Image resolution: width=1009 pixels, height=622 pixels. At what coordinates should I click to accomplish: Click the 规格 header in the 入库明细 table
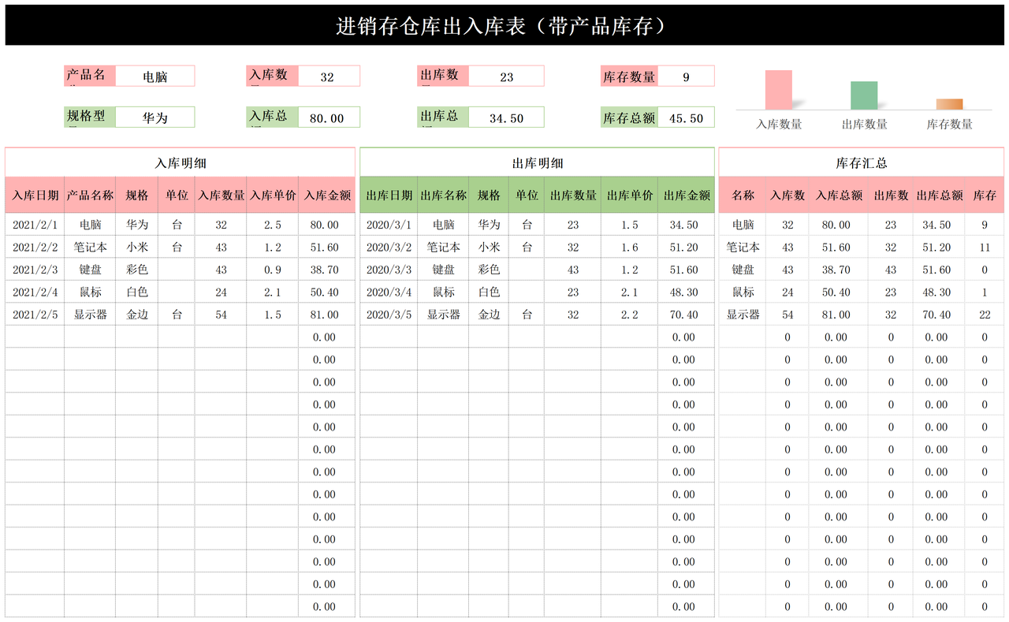[137, 195]
